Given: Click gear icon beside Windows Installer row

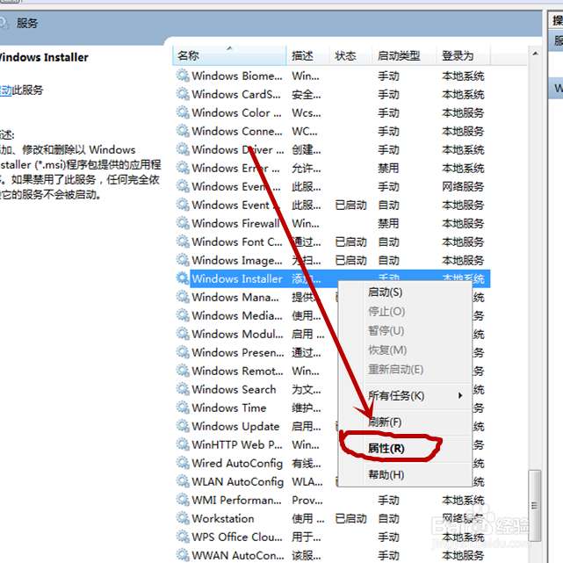Looking at the screenshot, I should click(183, 278).
